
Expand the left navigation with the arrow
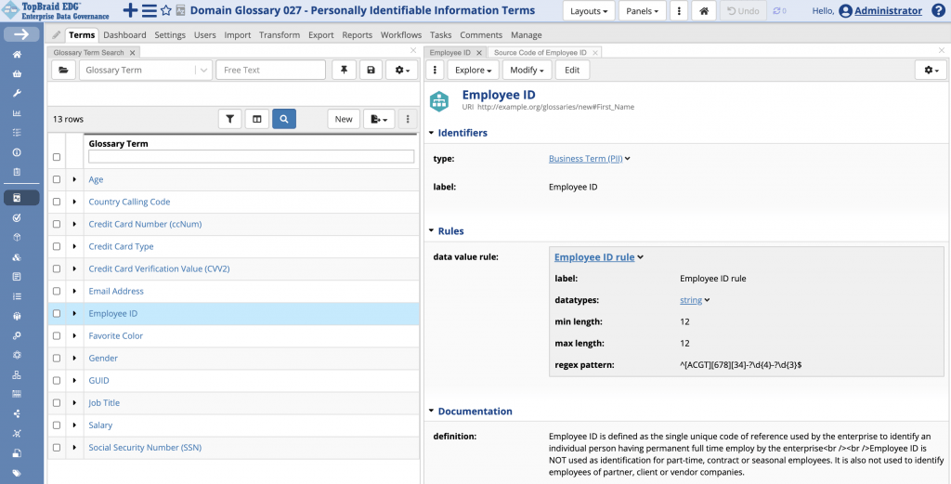click(x=21, y=34)
